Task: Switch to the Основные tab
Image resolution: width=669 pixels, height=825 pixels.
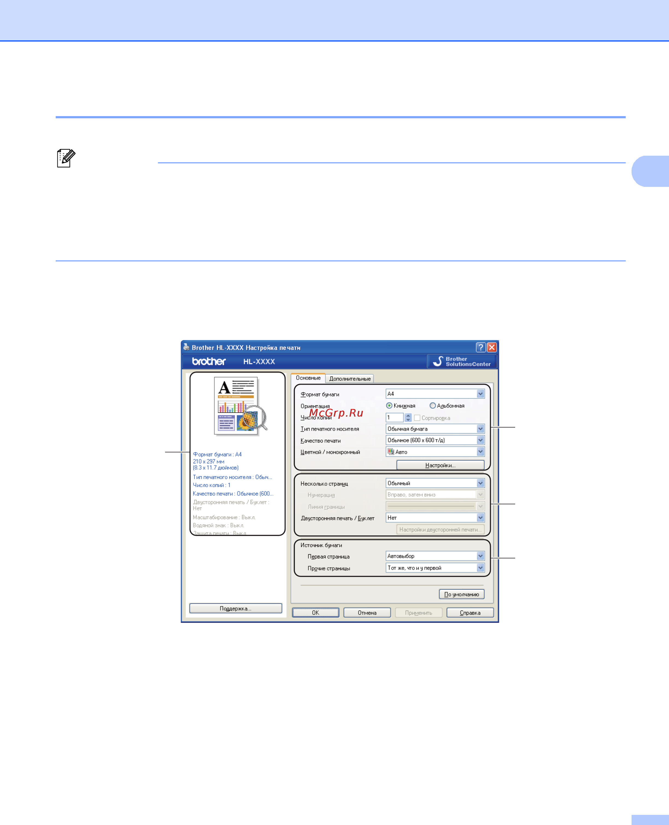Action: click(308, 378)
